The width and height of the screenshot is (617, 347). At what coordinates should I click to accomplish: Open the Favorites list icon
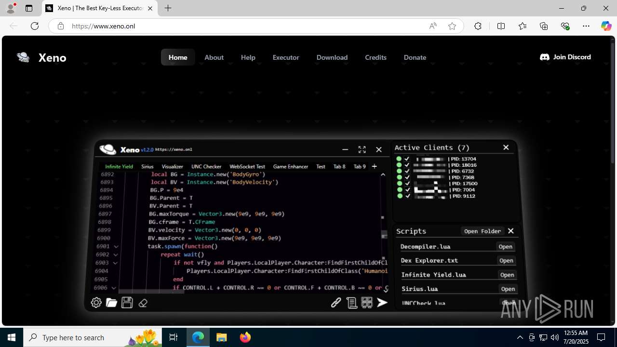click(523, 26)
